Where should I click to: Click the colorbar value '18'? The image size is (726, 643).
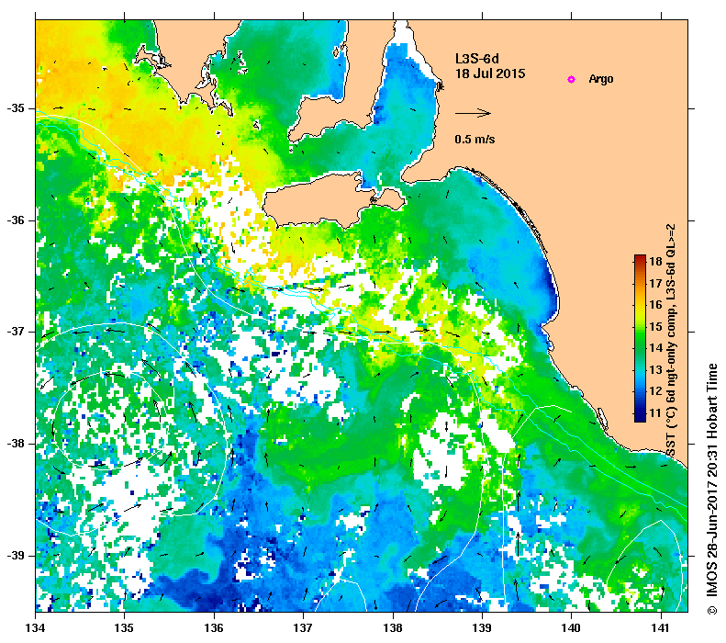[655, 261]
